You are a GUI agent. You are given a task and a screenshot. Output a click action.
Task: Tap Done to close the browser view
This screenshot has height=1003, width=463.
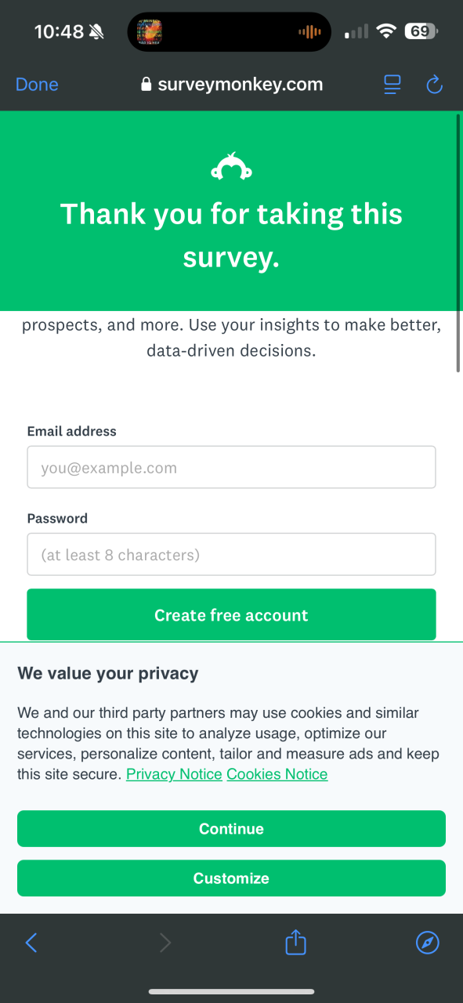(37, 85)
